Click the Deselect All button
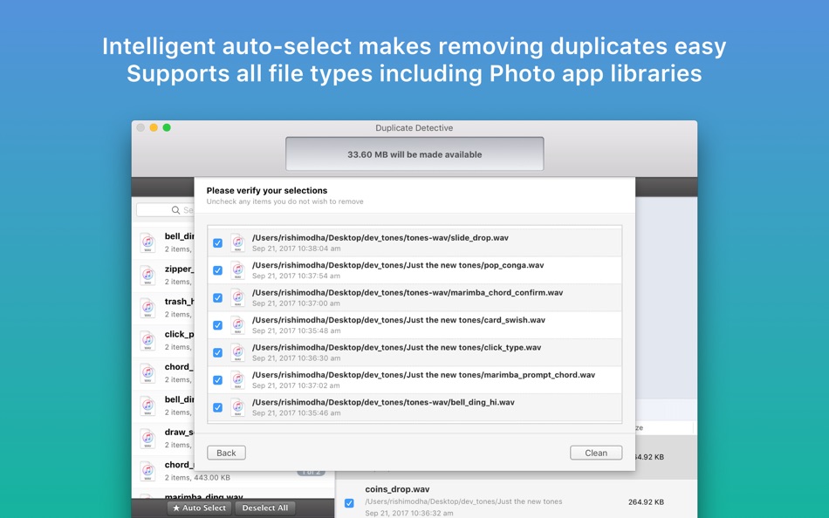This screenshot has height=518, width=829. point(265,508)
